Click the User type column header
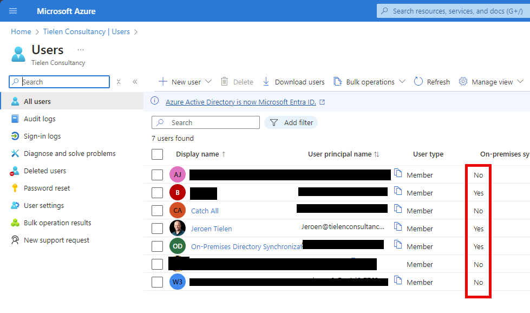This screenshot has height=313, width=530. coord(428,154)
